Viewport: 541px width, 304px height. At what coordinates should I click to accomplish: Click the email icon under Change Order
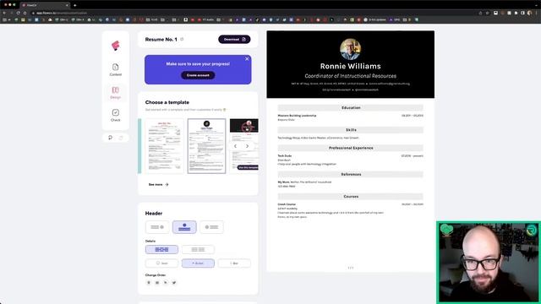157,283
